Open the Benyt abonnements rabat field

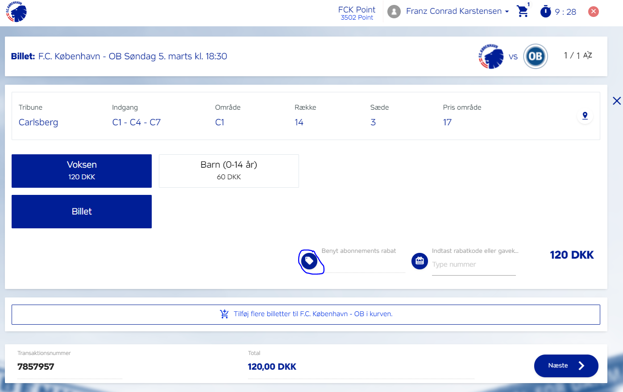(364, 265)
